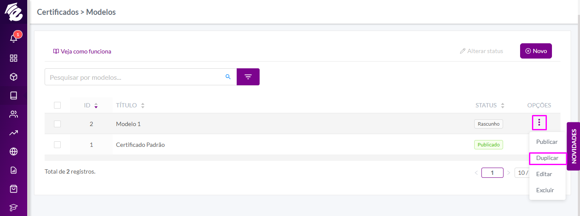The width and height of the screenshot is (580, 216).
Task: Choose Excluir in the options menu
Action: tap(545, 190)
